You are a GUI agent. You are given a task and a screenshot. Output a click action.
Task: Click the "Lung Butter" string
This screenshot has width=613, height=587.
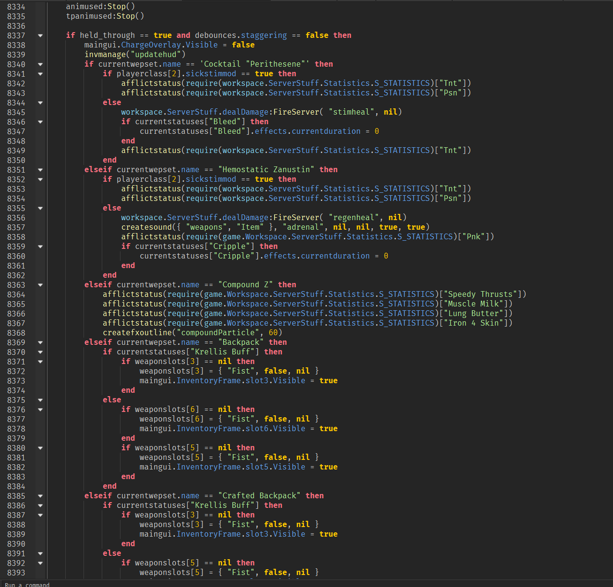[474, 314]
